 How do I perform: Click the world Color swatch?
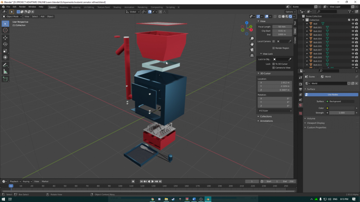[342, 108]
